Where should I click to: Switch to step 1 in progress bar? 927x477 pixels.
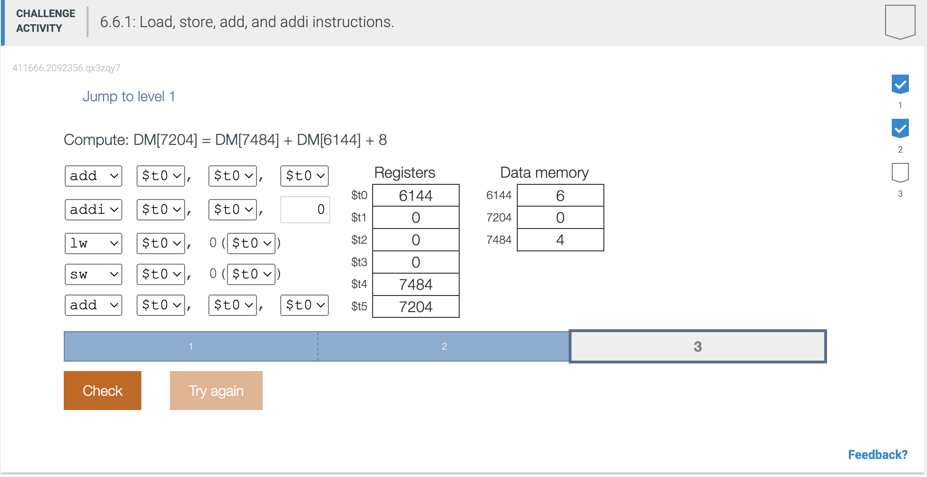[191, 346]
